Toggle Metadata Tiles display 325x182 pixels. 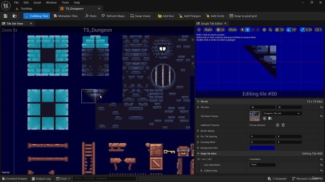[x=66, y=16]
